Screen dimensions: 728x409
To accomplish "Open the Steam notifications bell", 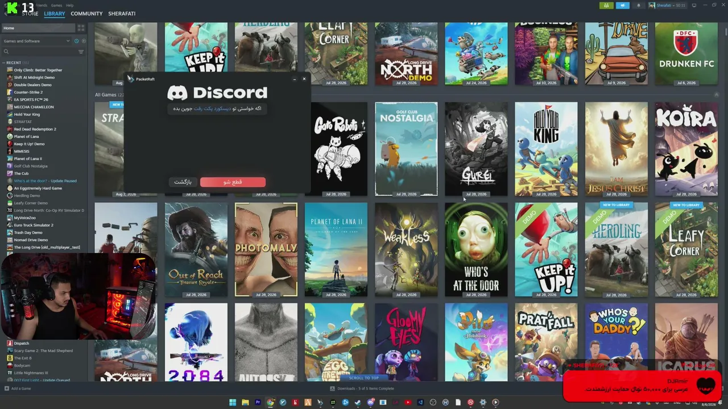I will [x=638, y=6].
